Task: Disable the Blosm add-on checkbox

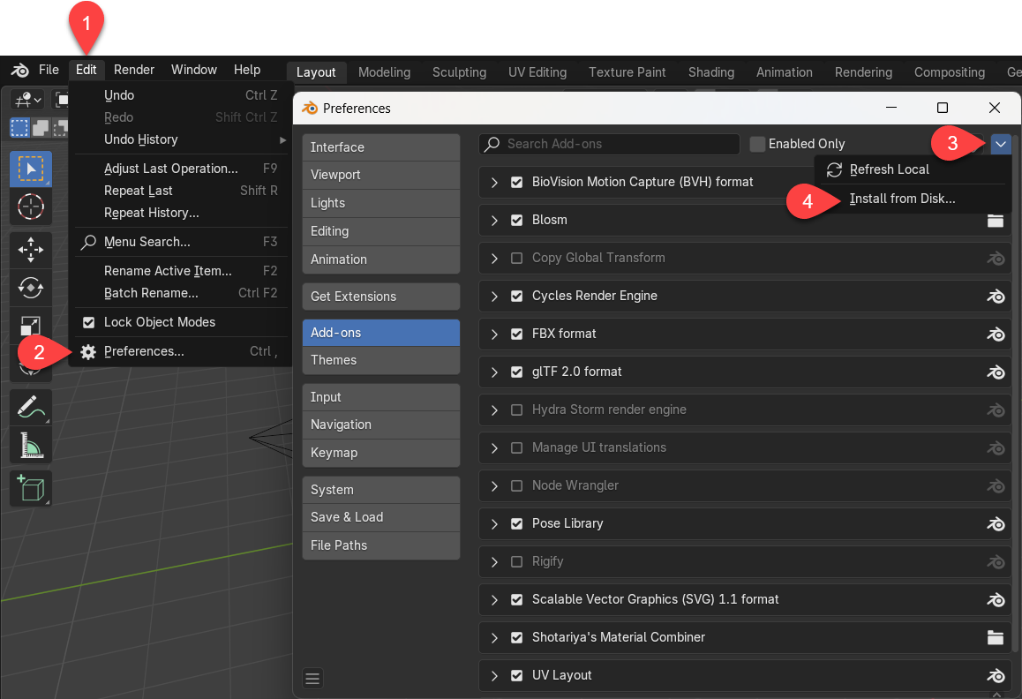Action: [x=517, y=221]
